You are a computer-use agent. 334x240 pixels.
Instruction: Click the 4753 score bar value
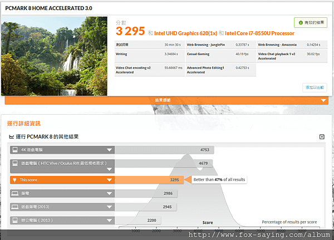coord(205,150)
